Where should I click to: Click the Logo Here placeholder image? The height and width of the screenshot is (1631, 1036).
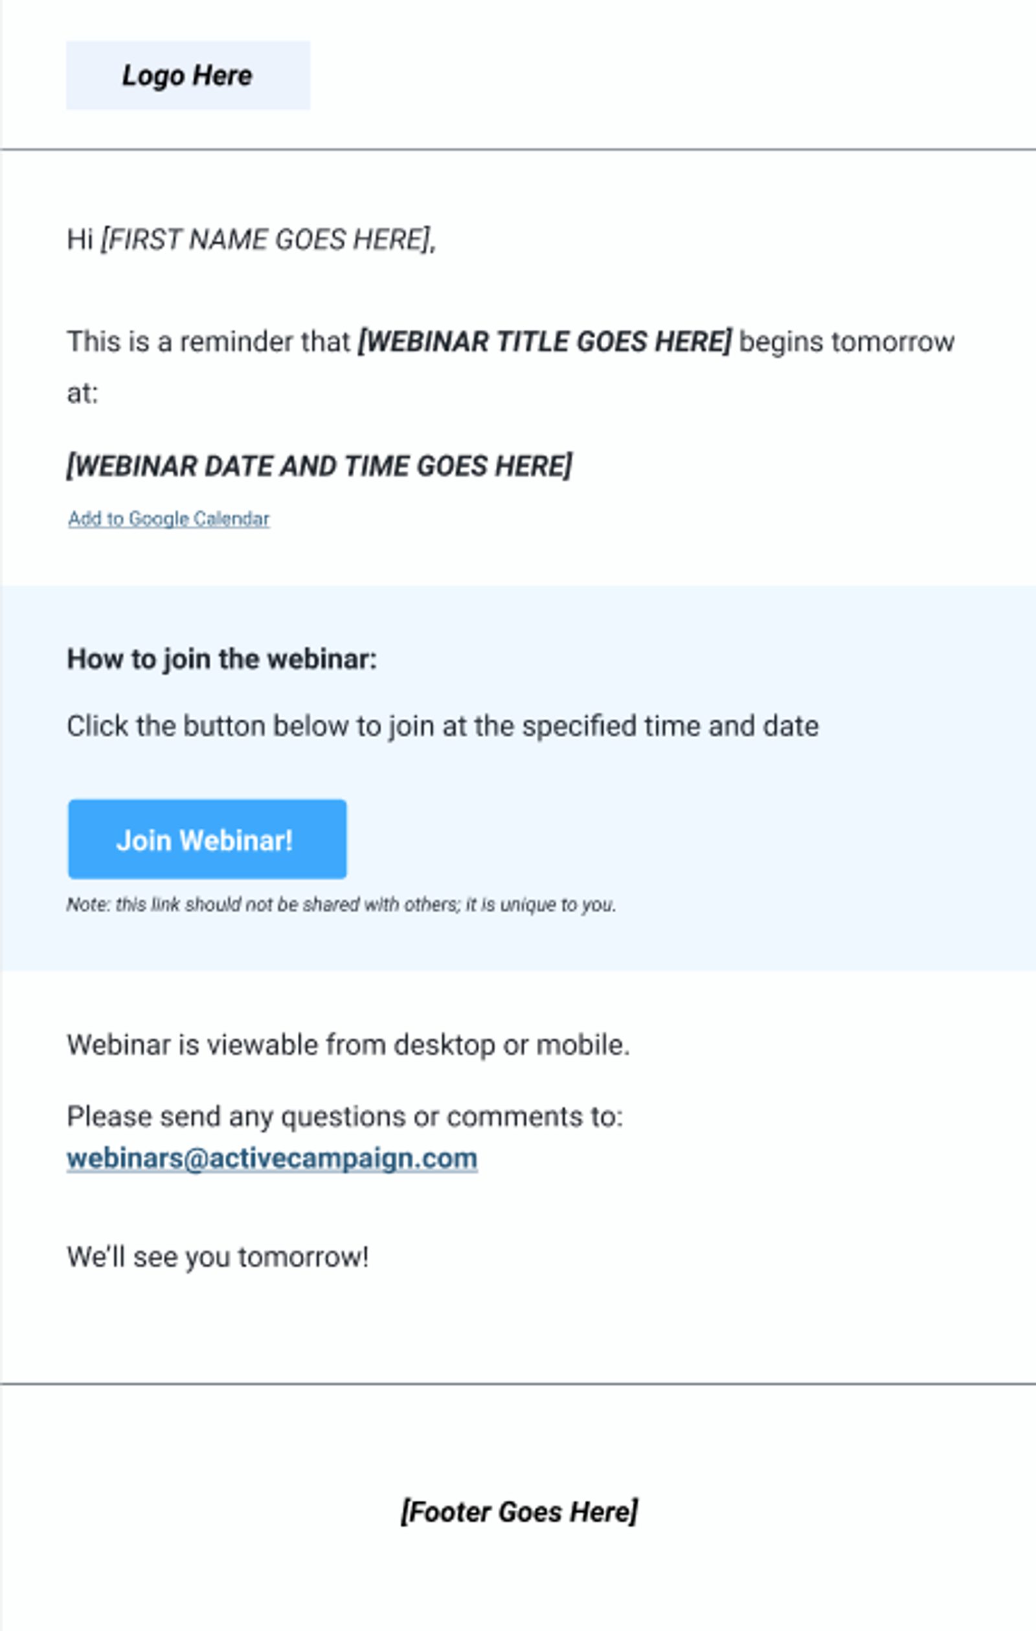[x=188, y=75]
